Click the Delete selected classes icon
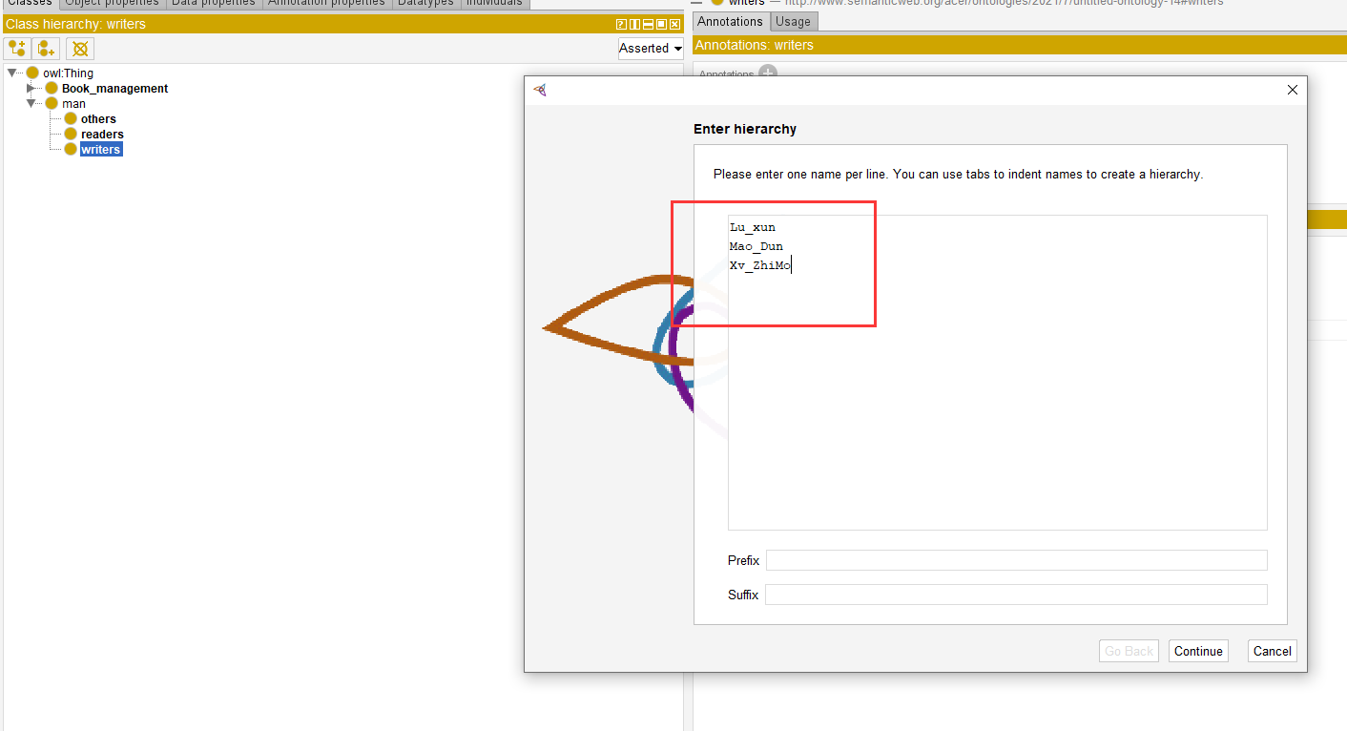 point(80,48)
